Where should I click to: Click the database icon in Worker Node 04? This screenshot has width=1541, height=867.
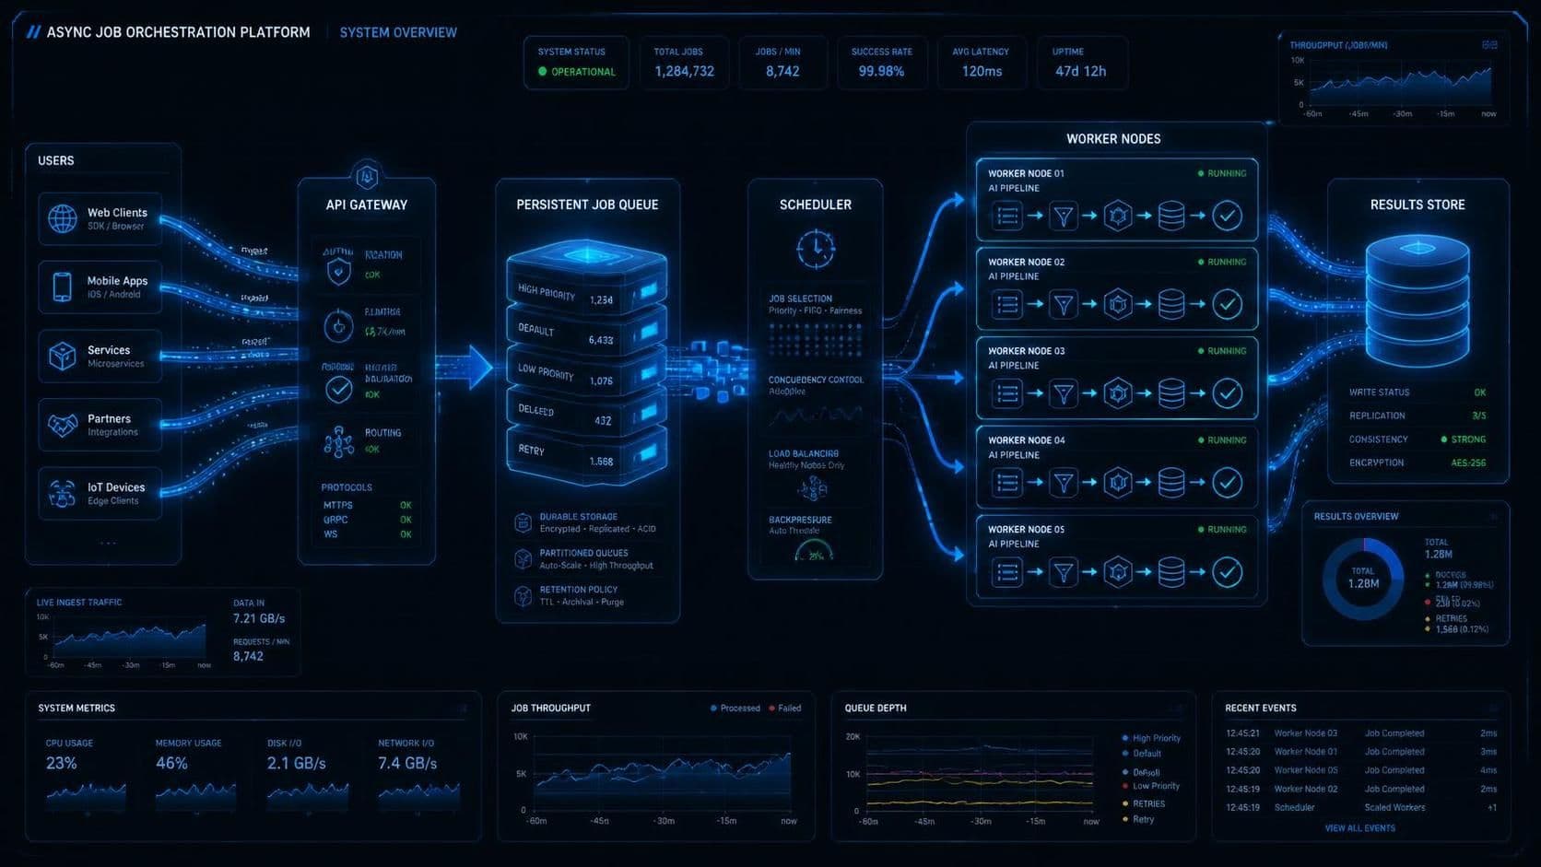[x=1171, y=482]
